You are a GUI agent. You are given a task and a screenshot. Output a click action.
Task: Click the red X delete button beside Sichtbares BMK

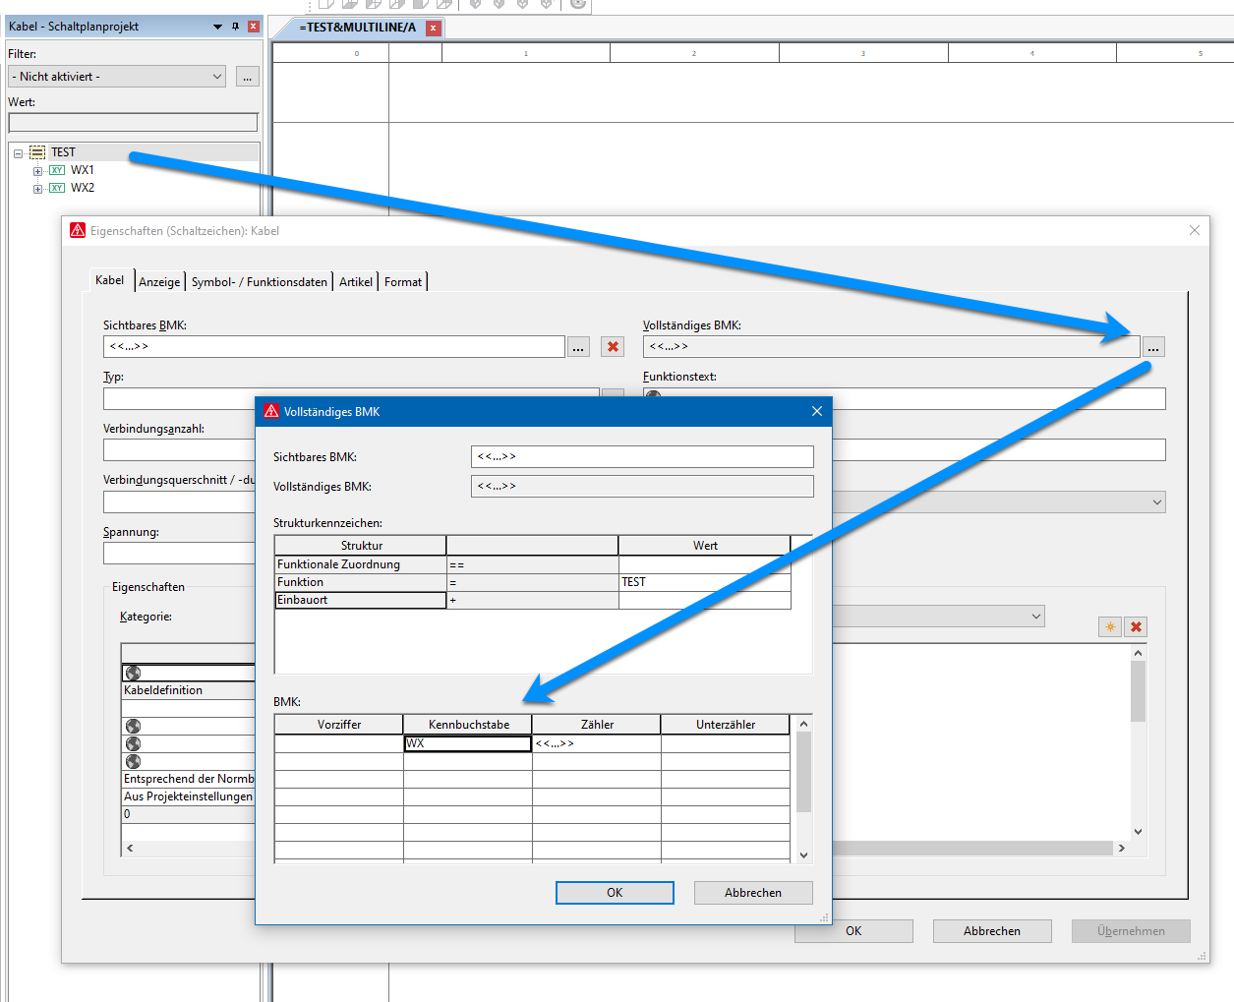tap(614, 347)
